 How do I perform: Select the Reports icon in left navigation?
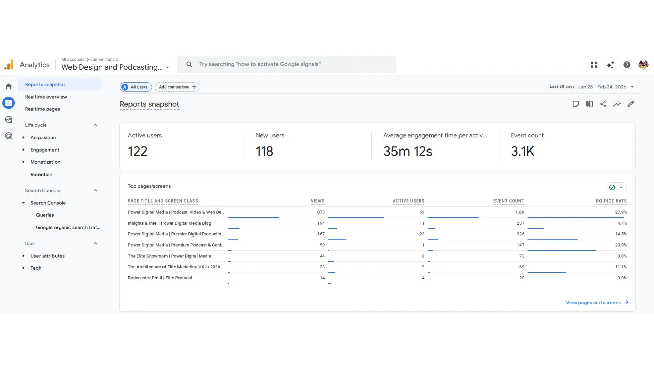click(9, 103)
